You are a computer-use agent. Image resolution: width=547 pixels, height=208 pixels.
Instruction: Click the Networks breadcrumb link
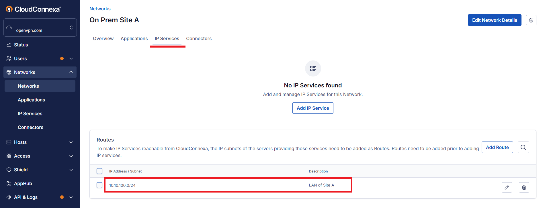click(x=100, y=9)
